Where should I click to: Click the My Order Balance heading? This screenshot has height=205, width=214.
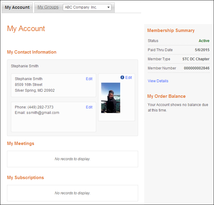[x=166, y=96]
